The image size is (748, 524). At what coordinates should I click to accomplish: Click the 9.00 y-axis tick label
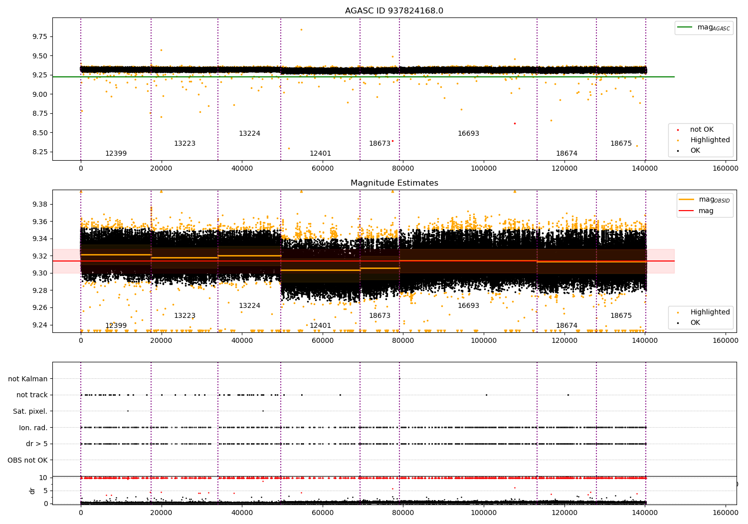pyautogui.click(x=40, y=94)
